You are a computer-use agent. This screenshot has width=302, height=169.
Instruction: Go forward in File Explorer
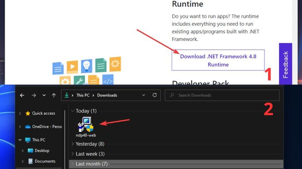pyautogui.click(x=34, y=95)
